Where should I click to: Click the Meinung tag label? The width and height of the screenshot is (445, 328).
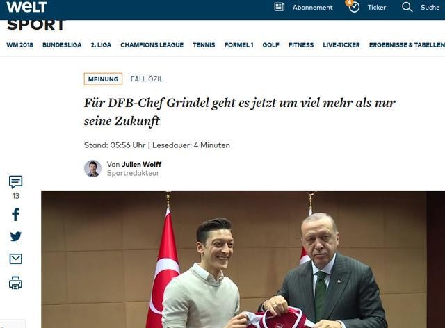tap(103, 79)
